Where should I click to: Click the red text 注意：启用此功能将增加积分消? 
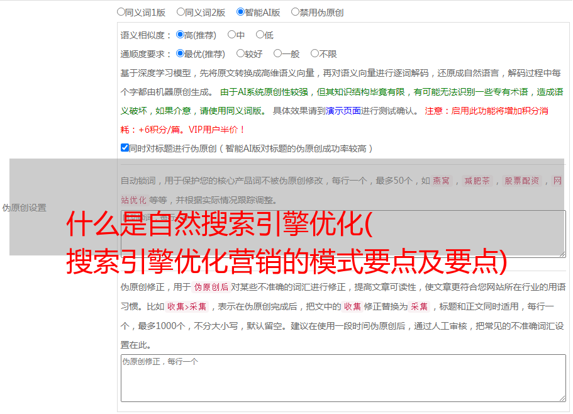click(486, 111)
